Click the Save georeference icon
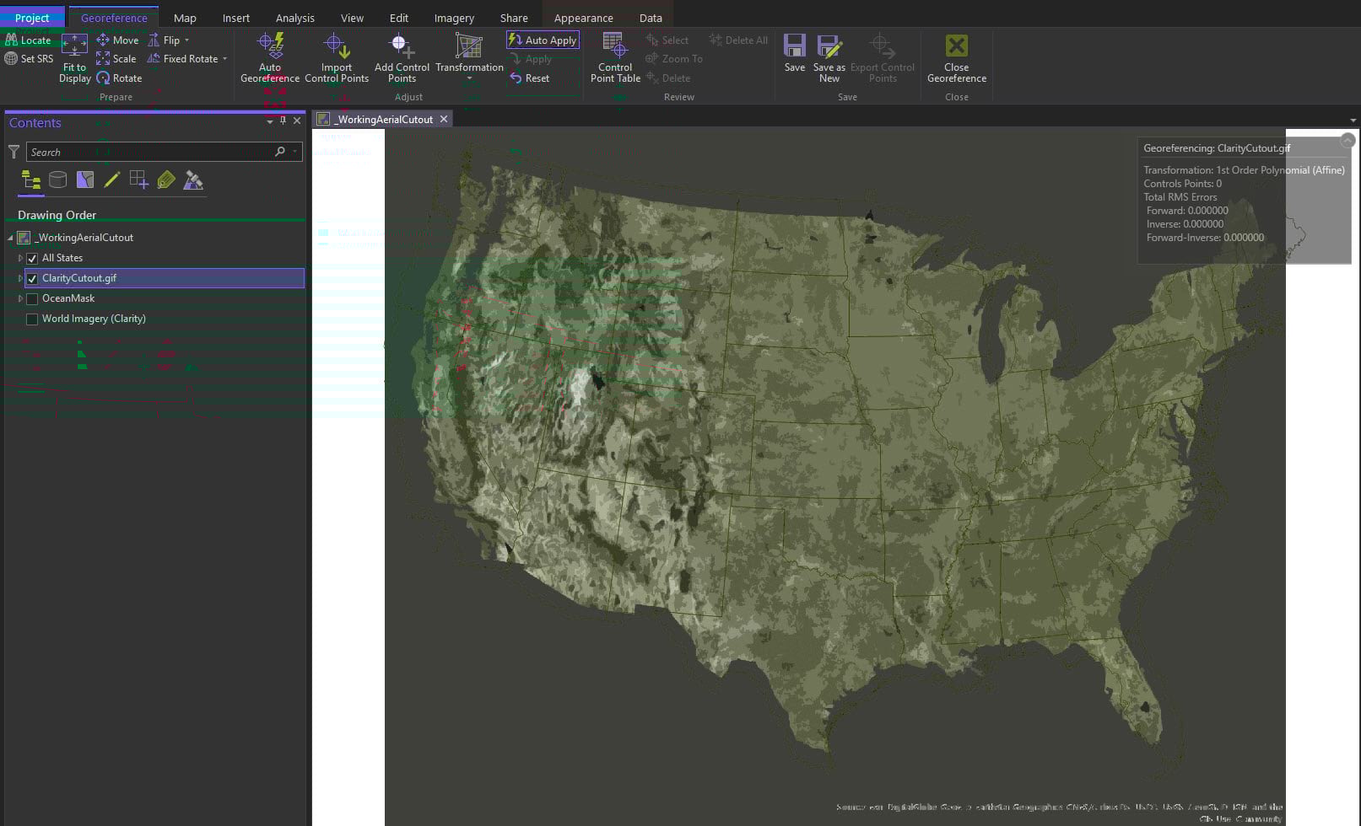The height and width of the screenshot is (826, 1361). point(794,46)
